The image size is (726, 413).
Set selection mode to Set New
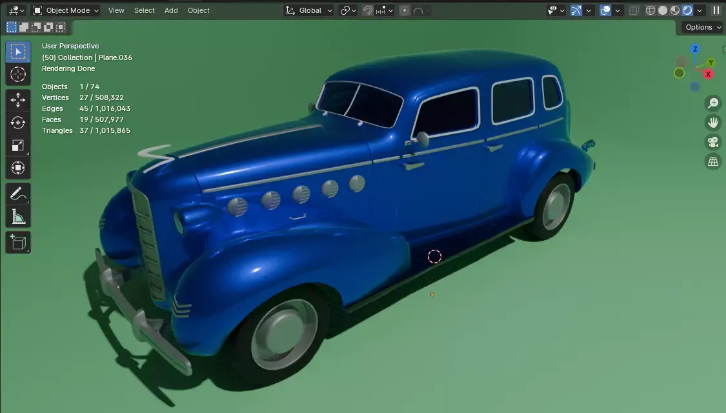coord(12,27)
